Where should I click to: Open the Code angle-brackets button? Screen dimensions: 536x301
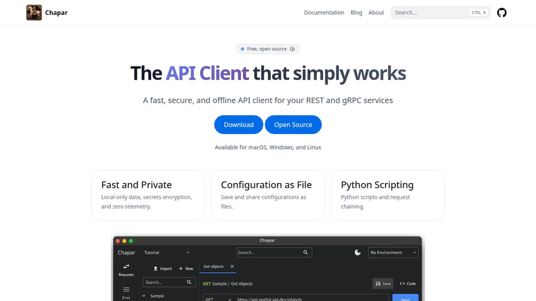point(408,284)
